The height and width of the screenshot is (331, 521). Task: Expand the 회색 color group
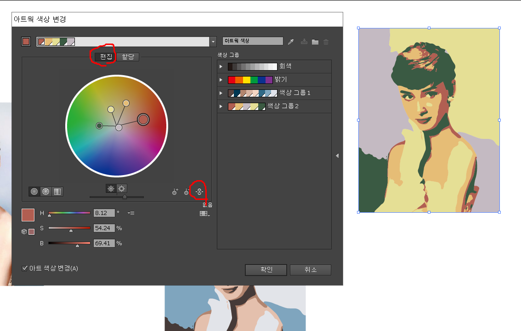click(221, 66)
